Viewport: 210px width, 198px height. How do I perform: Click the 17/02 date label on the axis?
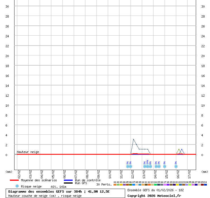coord(189,173)
